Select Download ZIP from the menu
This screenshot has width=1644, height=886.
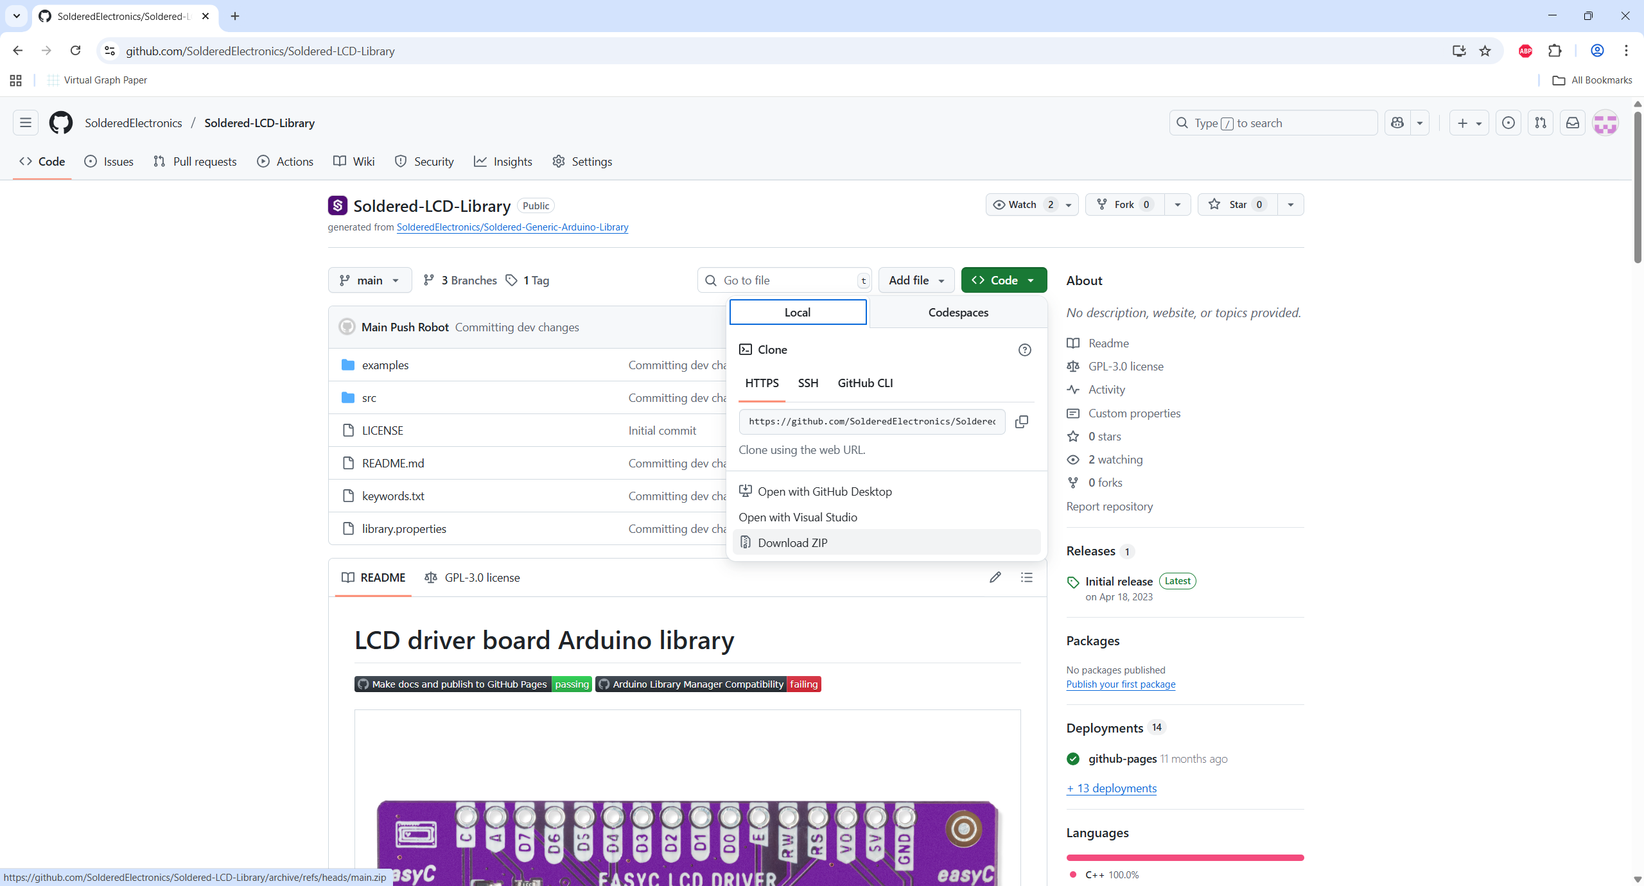[792, 543]
